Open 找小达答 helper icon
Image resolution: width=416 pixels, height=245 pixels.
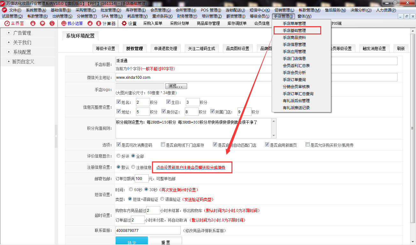[64, 23]
